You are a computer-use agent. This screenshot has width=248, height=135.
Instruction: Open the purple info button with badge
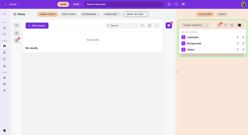[169, 25]
